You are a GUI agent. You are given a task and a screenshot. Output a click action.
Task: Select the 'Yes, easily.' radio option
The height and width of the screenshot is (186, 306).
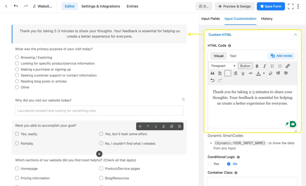17,134
